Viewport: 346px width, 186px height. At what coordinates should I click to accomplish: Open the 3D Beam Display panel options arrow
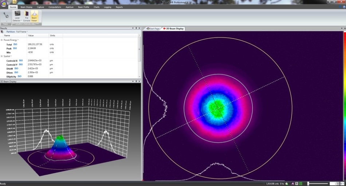click(133, 82)
